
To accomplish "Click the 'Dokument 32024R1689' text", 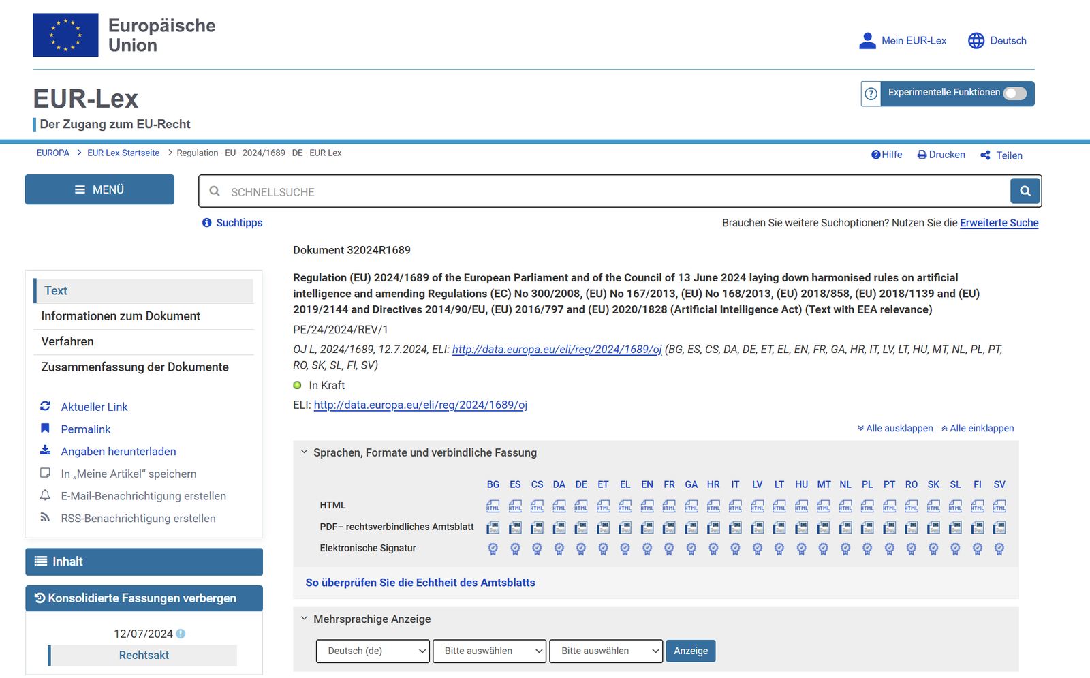I will 352,250.
